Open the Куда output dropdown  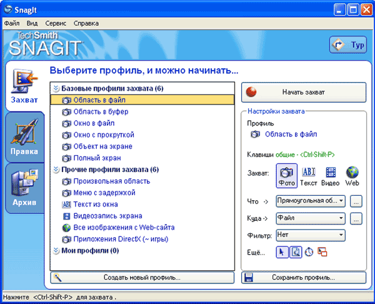click(x=311, y=218)
